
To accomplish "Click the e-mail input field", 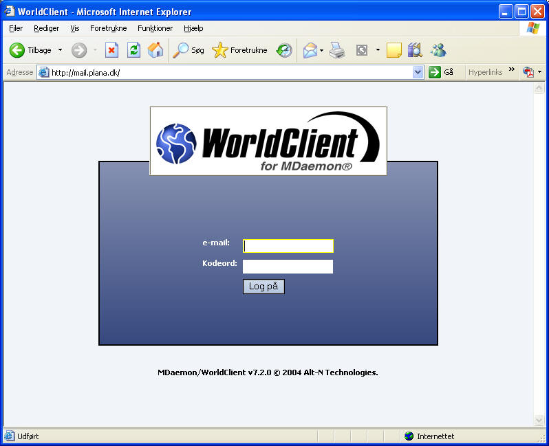I will 288,246.
